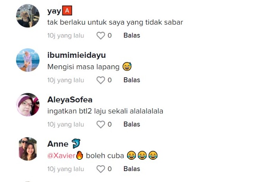This screenshot has height=182, width=255.
Task: Open the yay username link
Action: coord(54,11)
